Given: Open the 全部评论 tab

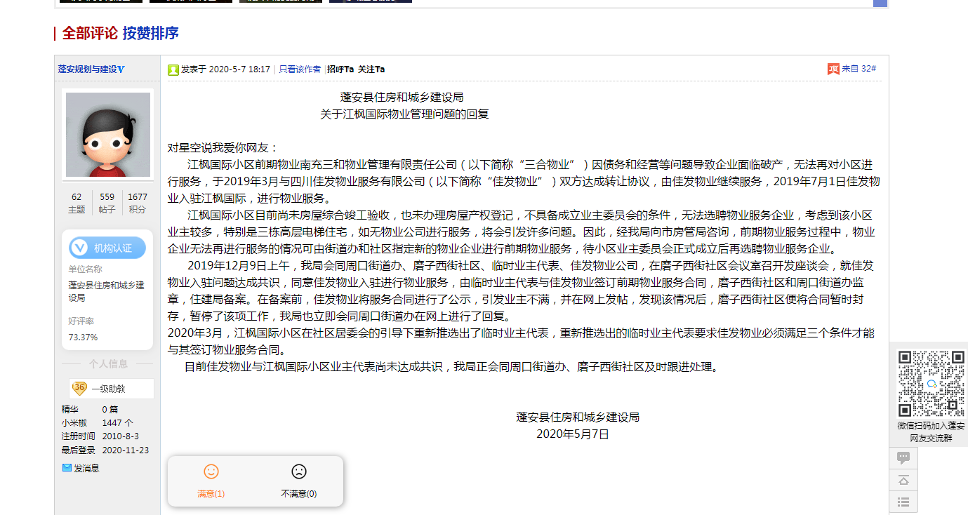Looking at the screenshot, I should click(x=90, y=33).
